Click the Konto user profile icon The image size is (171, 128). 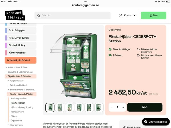(x=121, y=15)
